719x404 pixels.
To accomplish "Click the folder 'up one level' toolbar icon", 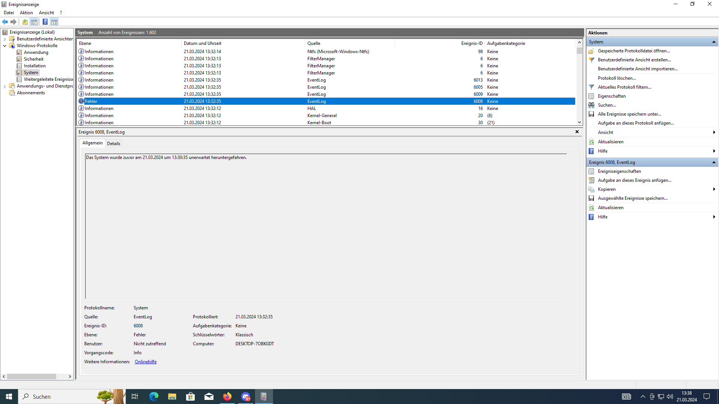I will point(25,22).
